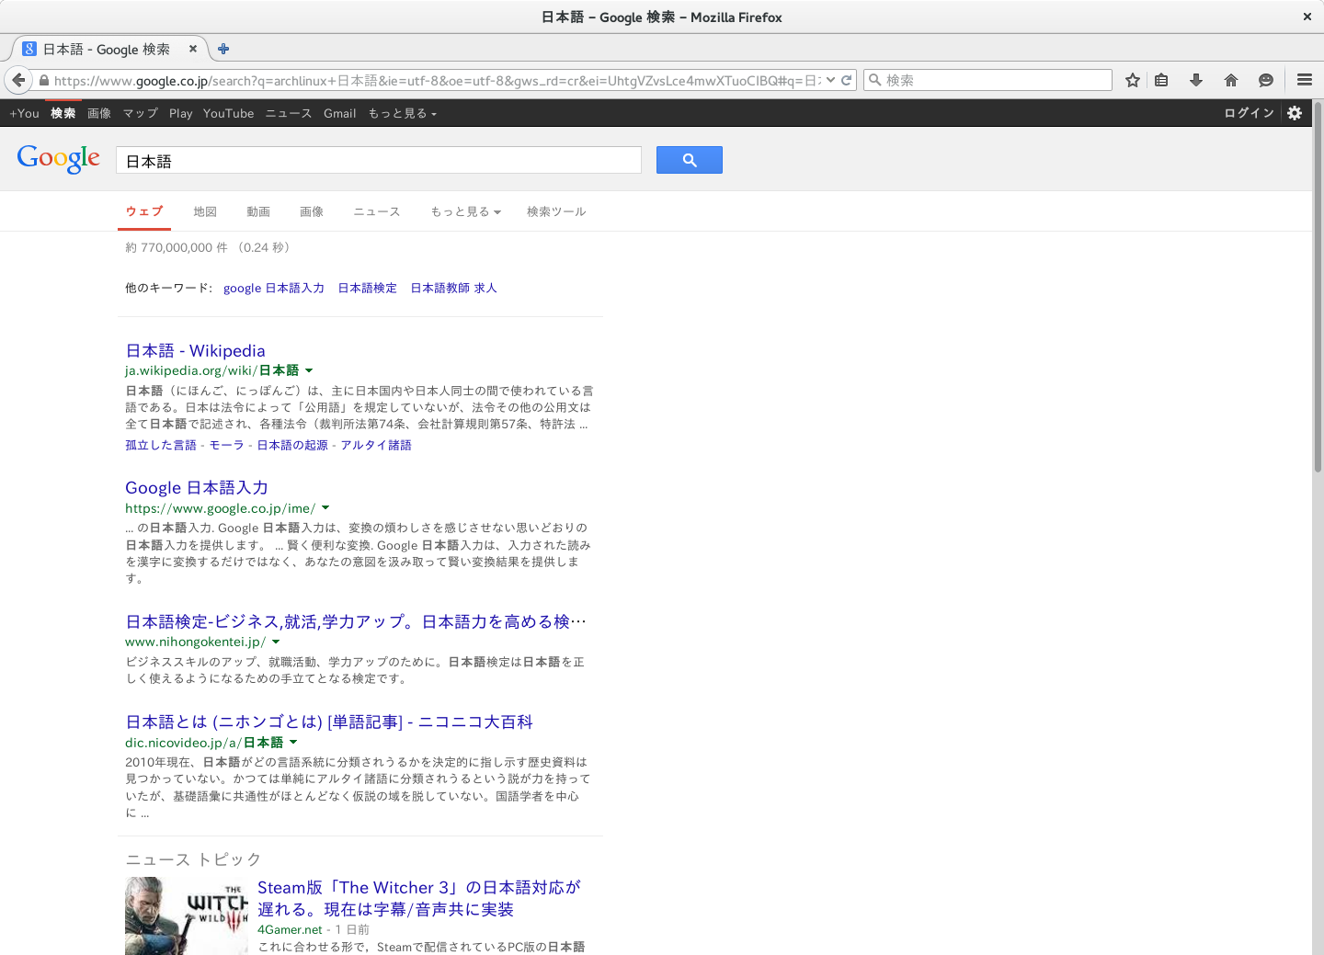Click the ログイン button
Viewport: 1324px width, 955px height.
pos(1249,113)
